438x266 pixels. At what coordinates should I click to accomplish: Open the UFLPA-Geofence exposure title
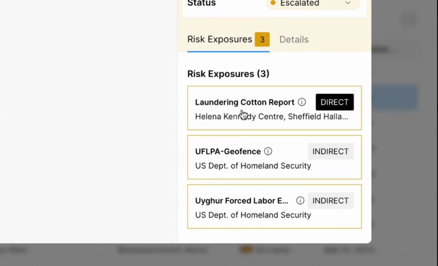pos(228,151)
